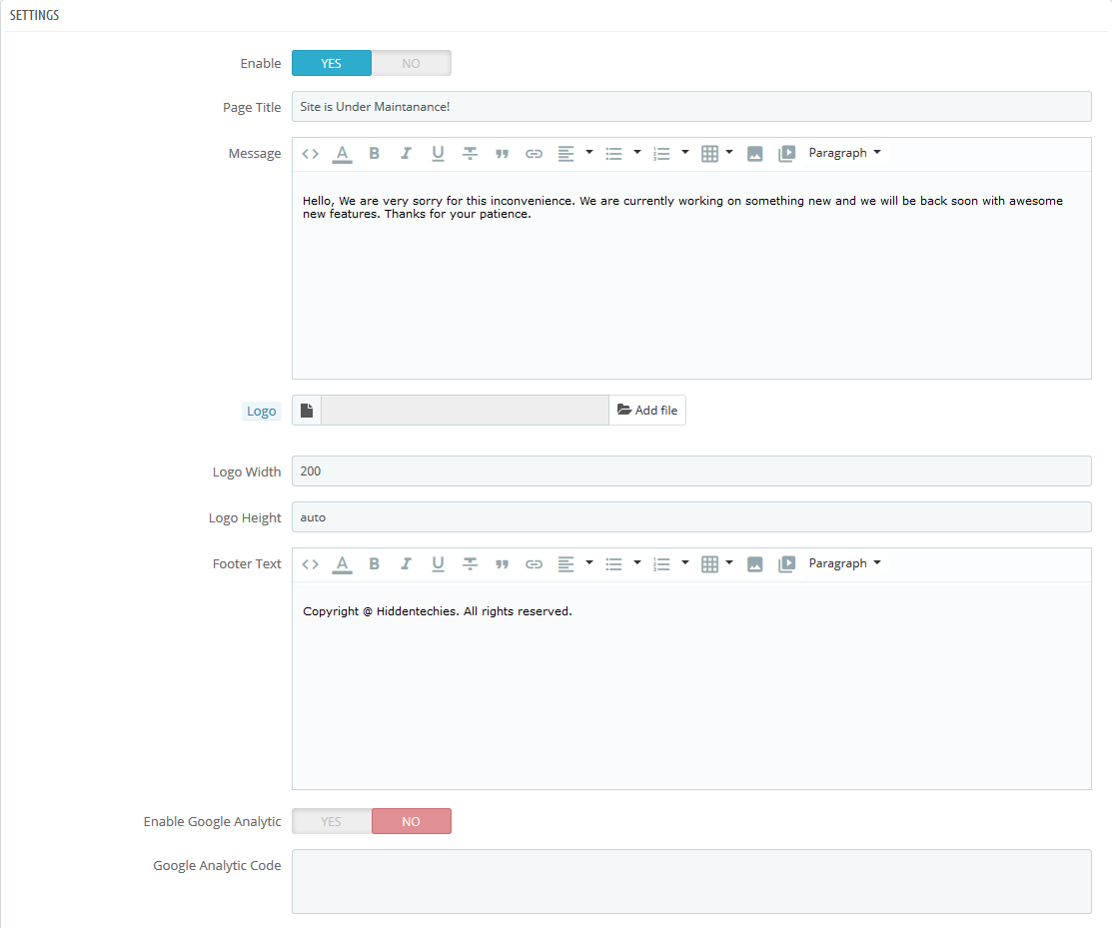Set Enable switch to NO

click(411, 64)
